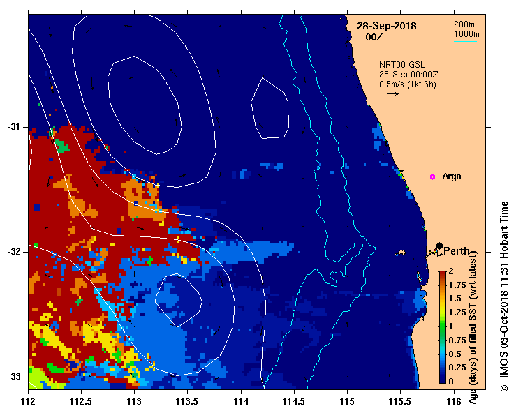Click the IMOS copyright timestamp text
Viewport: 516px width, 413px height.
(x=504, y=294)
